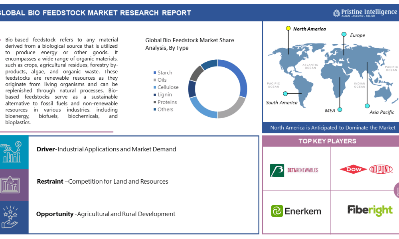Click the 'South America' map label
This screenshot has height=239, width=399.
click(281, 103)
